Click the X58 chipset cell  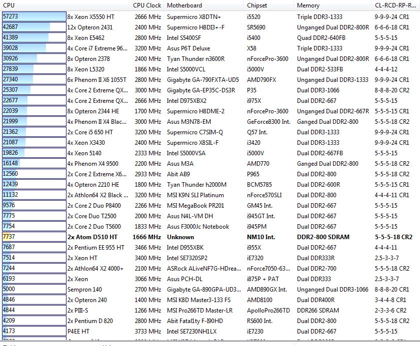tap(251, 48)
